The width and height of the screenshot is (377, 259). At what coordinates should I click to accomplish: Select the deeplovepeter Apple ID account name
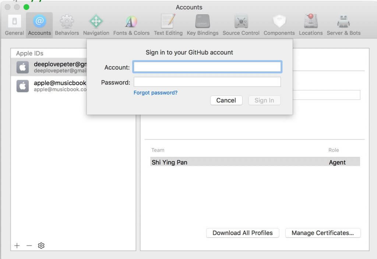click(x=60, y=64)
